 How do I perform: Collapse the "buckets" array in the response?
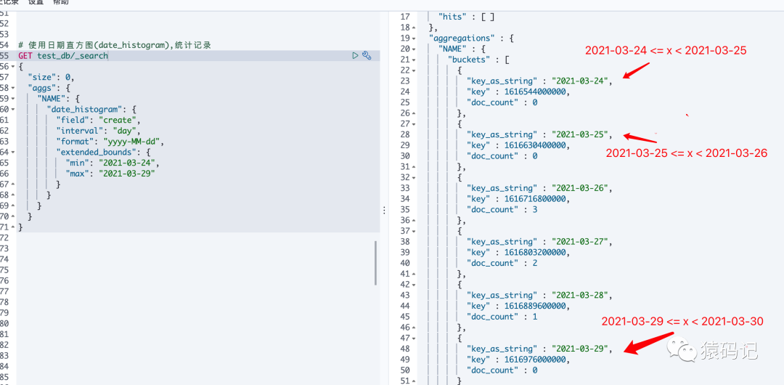tap(414, 60)
